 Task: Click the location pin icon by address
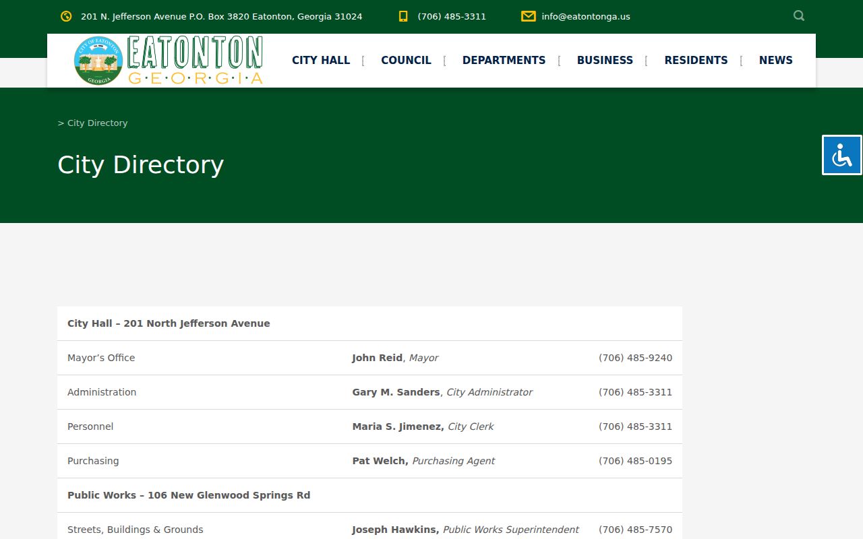click(x=66, y=16)
